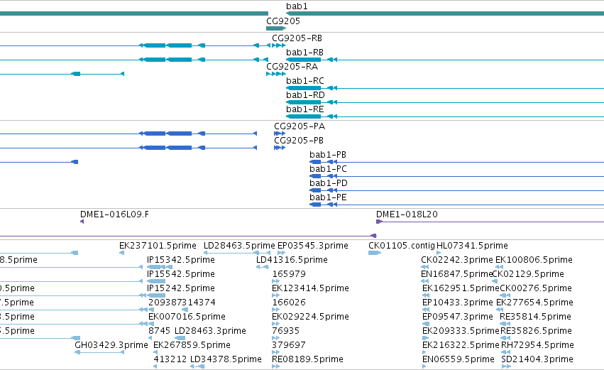Open EST CK02242.3prime
Screen dimensions: 604x370
(x=457, y=260)
